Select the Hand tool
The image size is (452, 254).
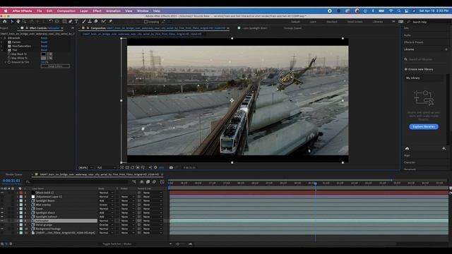pyautogui.click(x=18, y=21)
